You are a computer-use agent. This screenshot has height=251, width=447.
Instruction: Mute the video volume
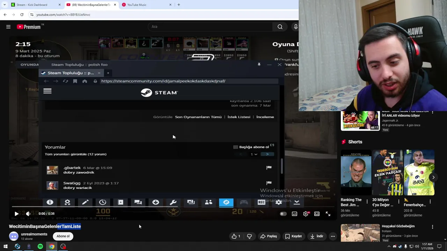click(28, 214)
